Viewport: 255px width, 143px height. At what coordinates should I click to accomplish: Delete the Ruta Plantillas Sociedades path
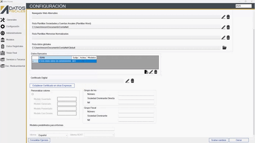pos(228,27)
